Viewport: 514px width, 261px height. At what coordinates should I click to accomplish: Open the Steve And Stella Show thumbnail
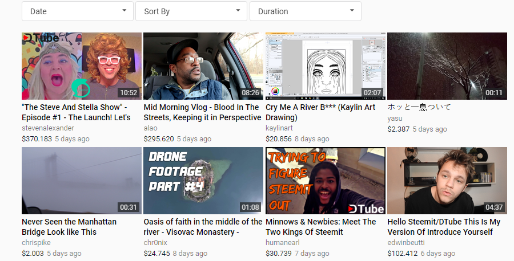coord(82,66)
